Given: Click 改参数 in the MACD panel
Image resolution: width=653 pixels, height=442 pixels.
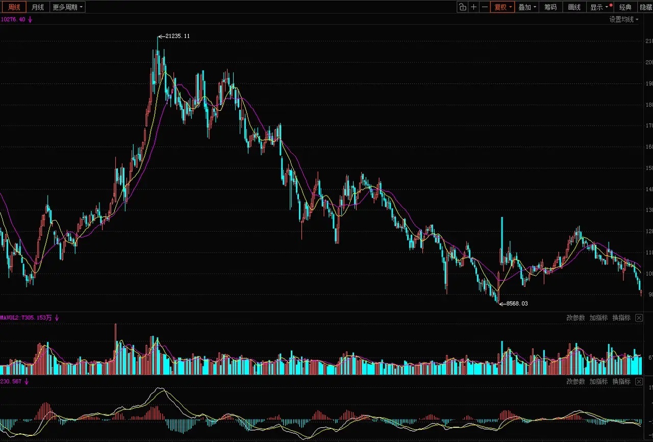Looking at the screenshot, I should click(x=575, y=381).
